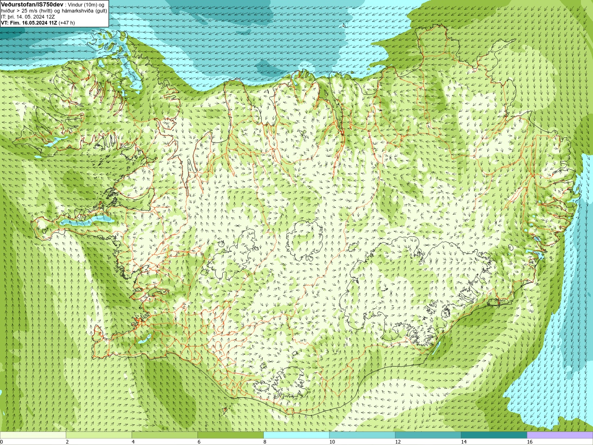Click the medium green 4–6 m/s legend swatch
The height and width of the screenshot is (445, 593).
point(164,435)
